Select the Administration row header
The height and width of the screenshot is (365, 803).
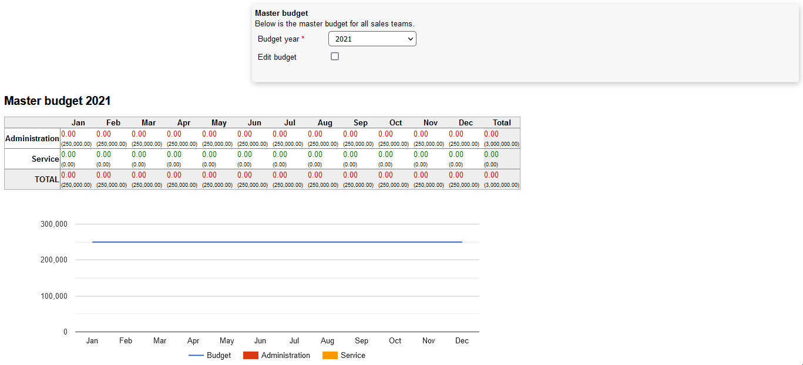[x=32, y=139]
